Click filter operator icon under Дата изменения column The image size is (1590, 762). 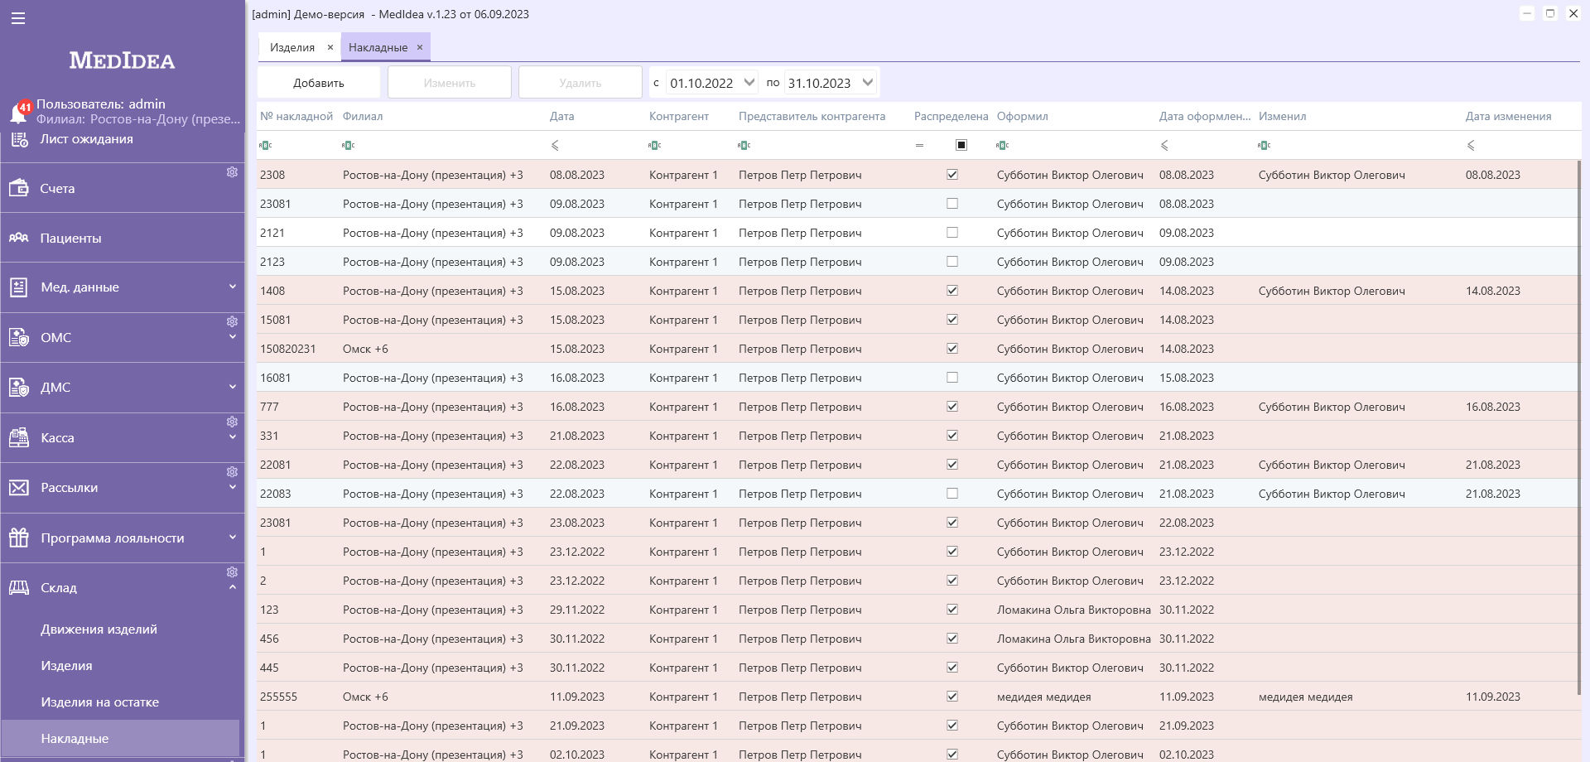(x=1471, y=145)
